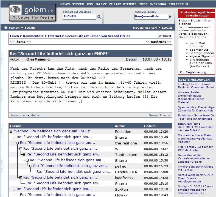Collapse Tupfnompen's reply branch
This screenshot has height=197, width=216.
(x=24, y=154)
